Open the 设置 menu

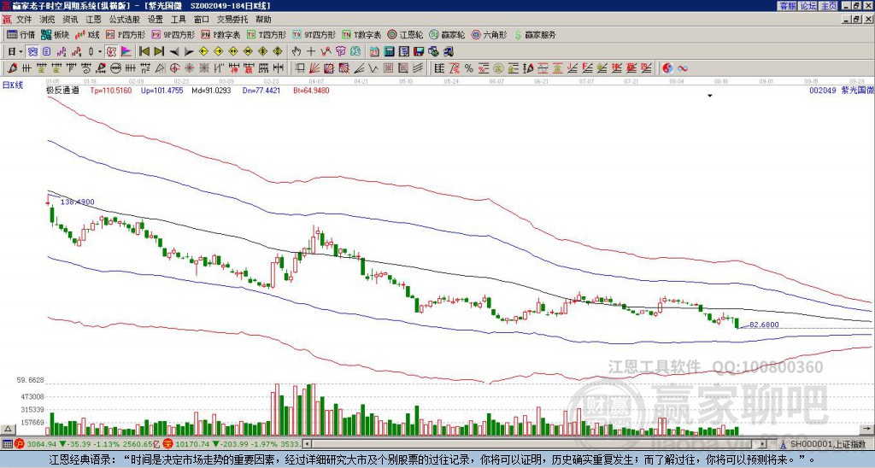156,20
